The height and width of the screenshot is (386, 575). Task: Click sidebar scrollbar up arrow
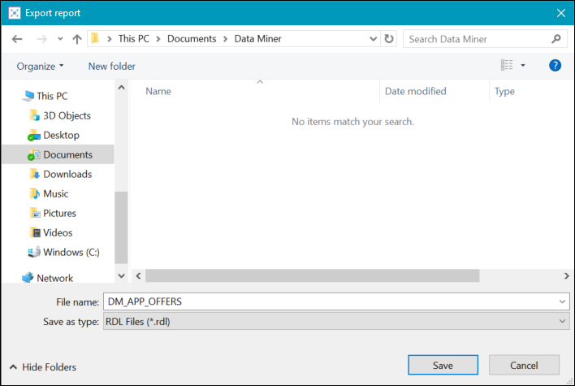click(x=121, y=88)
